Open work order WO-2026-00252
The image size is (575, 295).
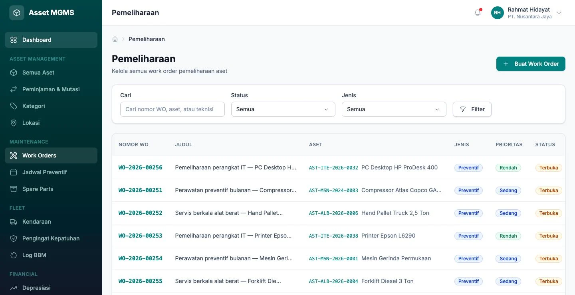pyautogui.click(x=141, y=213)
